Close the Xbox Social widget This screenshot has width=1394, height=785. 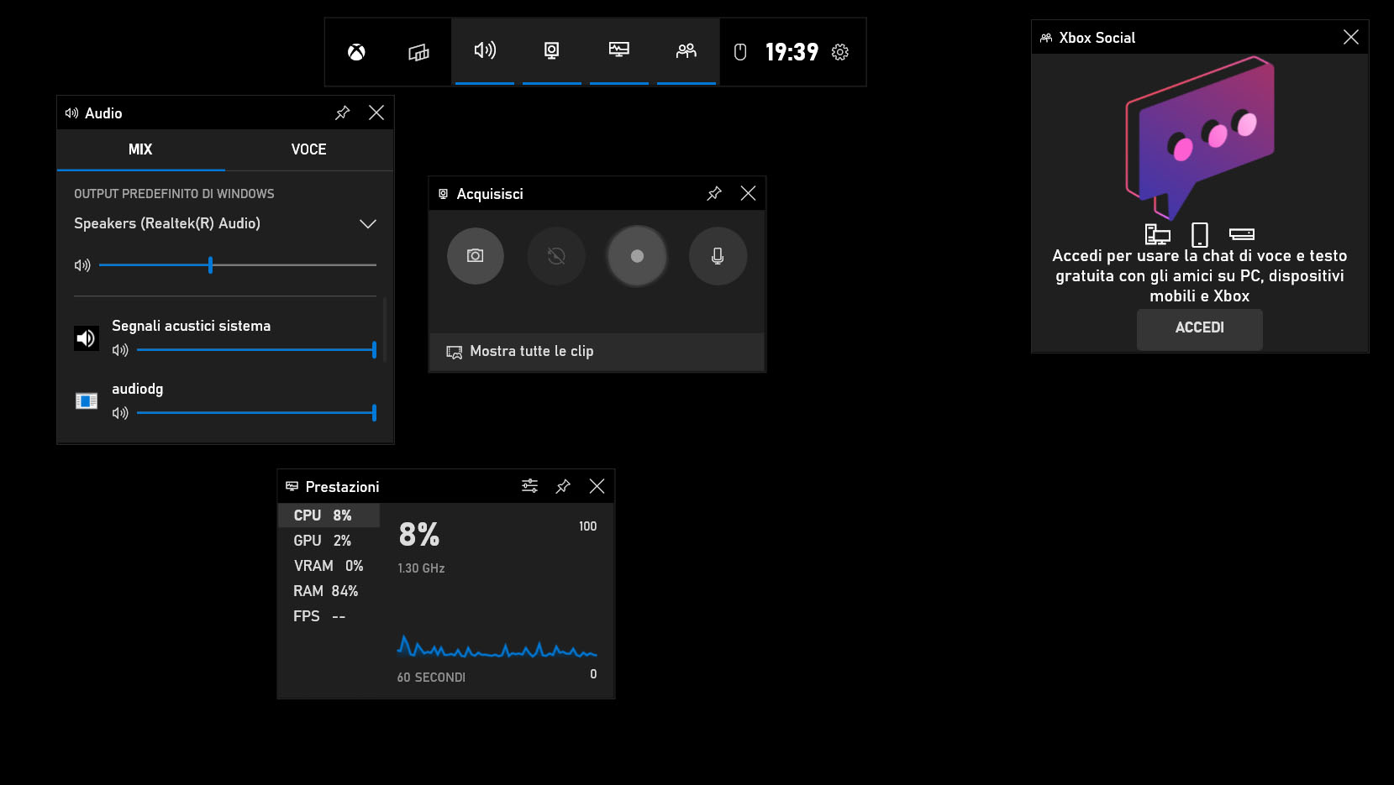click(x=1351, y=37)
